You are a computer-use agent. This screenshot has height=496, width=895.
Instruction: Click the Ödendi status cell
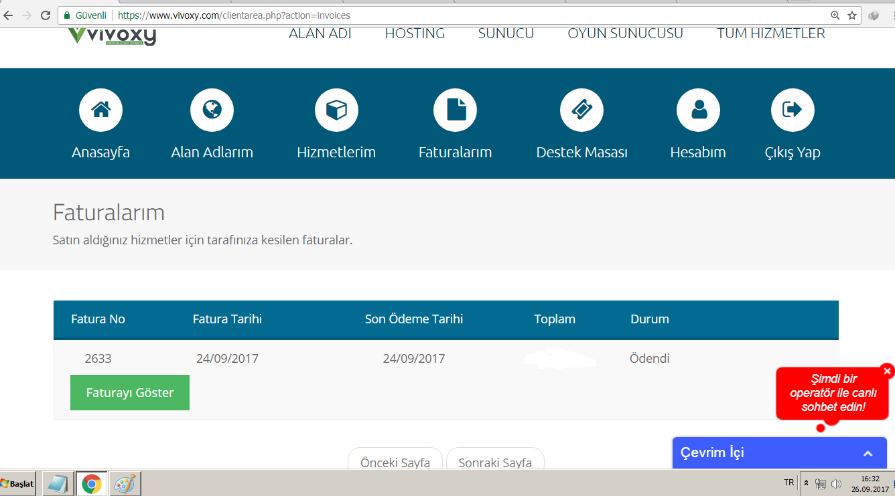click(650, 359)
